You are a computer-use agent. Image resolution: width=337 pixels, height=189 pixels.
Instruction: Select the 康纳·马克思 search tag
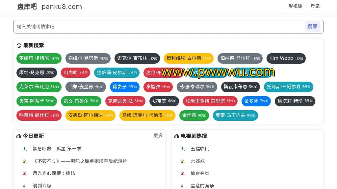[37, 73]
